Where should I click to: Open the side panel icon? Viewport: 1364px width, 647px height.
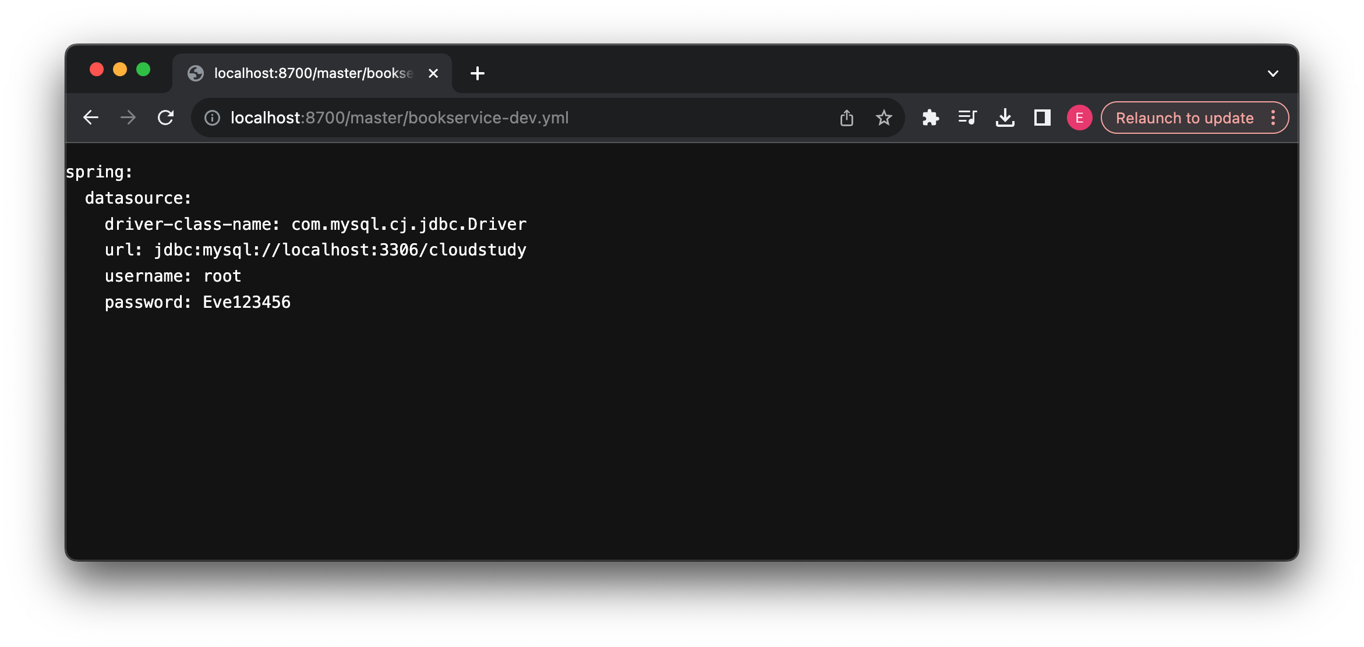[x=1042, y=117]
